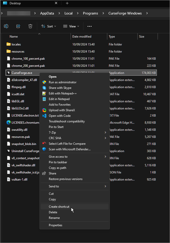Select Pin to Start
The height and width of the screenshot is (243, 170).
(x=75, y=127)
